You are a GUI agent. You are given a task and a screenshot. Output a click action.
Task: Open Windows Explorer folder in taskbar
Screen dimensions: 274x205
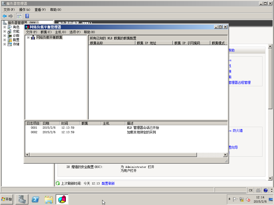pos(49,199)
